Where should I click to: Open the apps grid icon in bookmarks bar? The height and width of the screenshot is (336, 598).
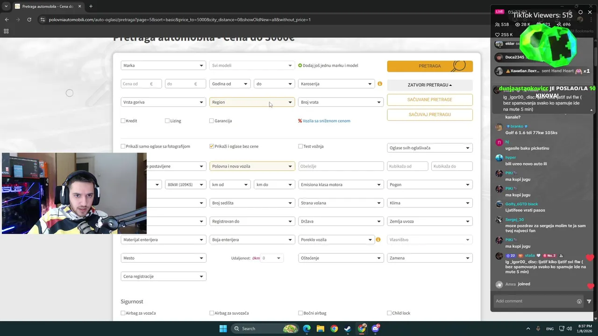tap(6, 31)
